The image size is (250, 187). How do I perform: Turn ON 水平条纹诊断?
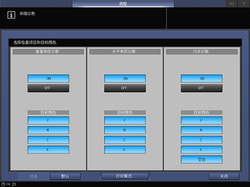tap(125, 79)
